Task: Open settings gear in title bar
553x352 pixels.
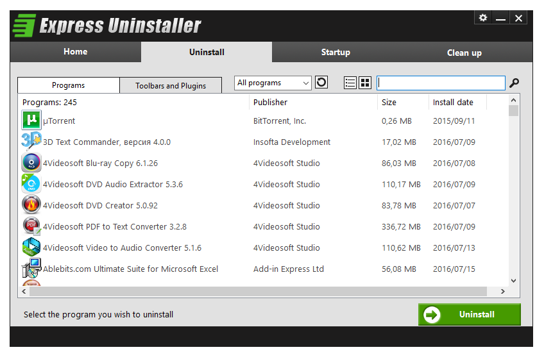Action: coord(483,17)
